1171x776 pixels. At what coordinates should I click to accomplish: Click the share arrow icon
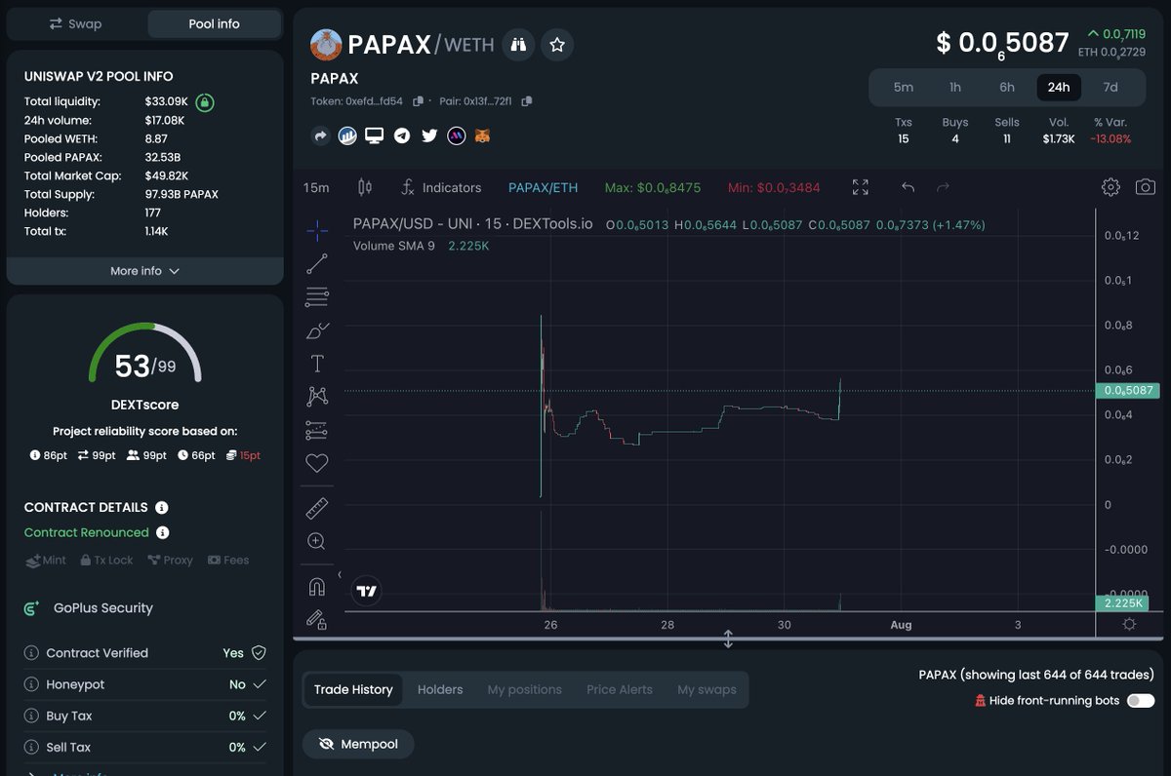click(x=320, y=136)
